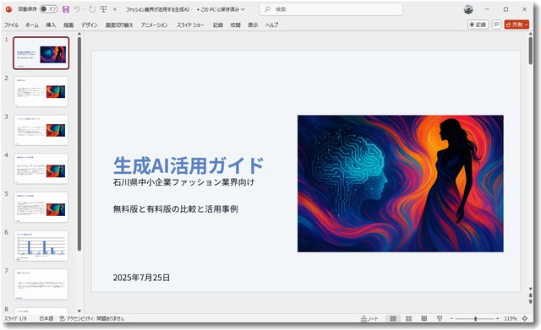Switch to the スライド ショー tab
This screenshot has height=330, width=541.
pyautogui.click(x=190, y=24)
